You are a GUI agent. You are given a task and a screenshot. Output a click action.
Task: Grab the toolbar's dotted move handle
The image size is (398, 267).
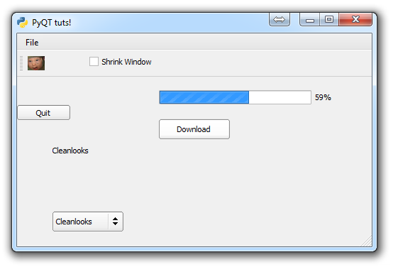[x=21, y=63]
